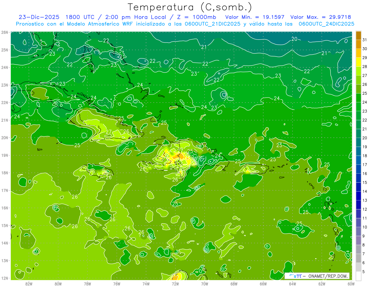373x288 pixels.
Task: Click the 22N latitude axis label
Action: (5, 102)
